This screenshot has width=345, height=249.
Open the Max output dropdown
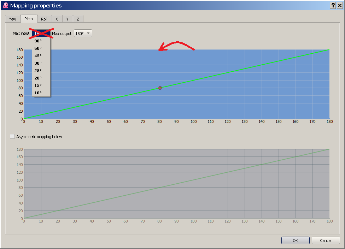pos(83,33)
